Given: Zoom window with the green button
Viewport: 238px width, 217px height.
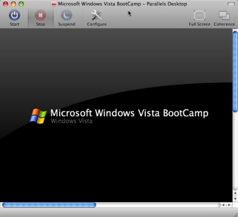Looking at the screenshot, I should 21,4.
